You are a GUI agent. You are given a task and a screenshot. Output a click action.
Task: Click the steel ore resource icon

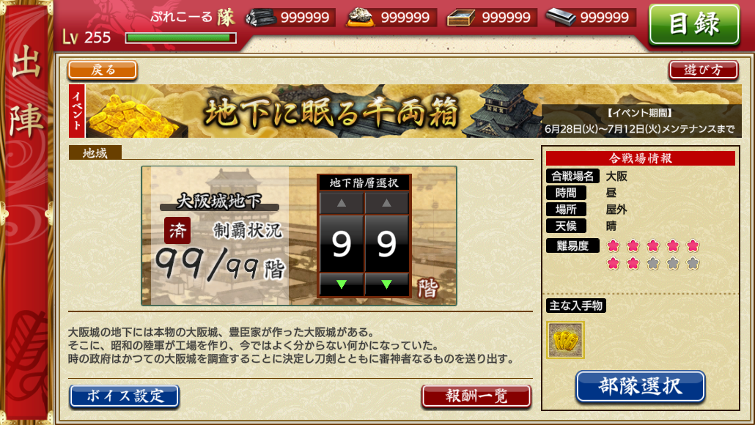click(360, 18)
